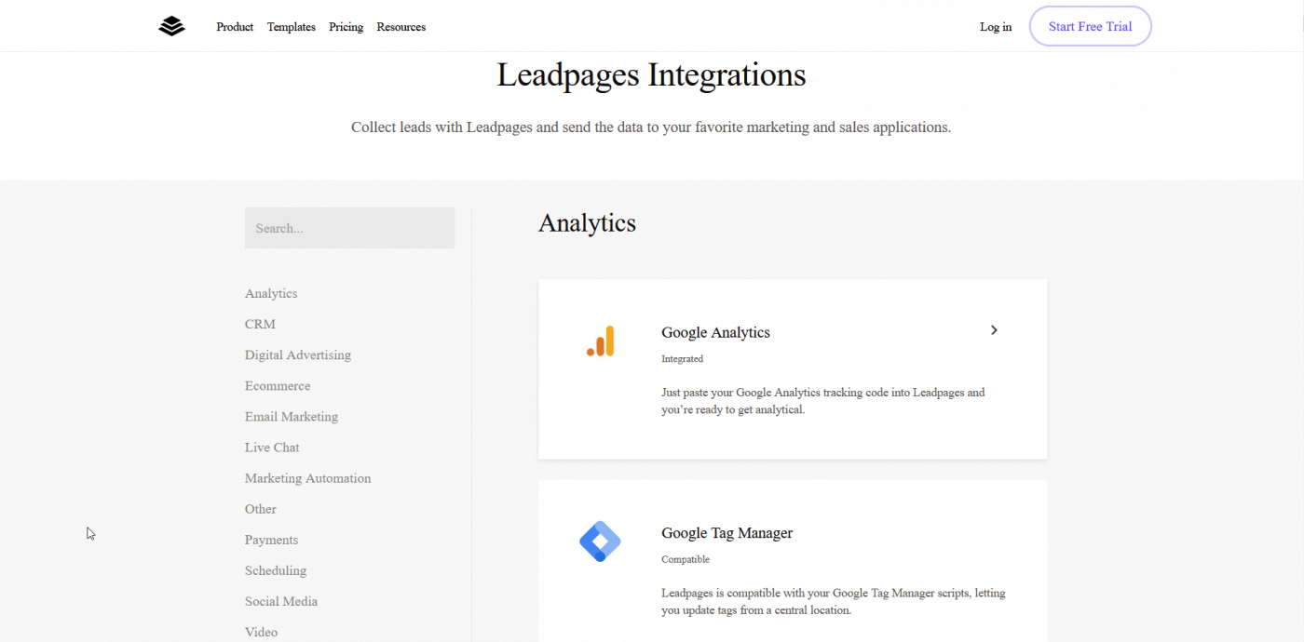Click the Google Tag Manager description text
Image resolution: width=1304 pixels, height=642 pixels.
click(833, 602)
